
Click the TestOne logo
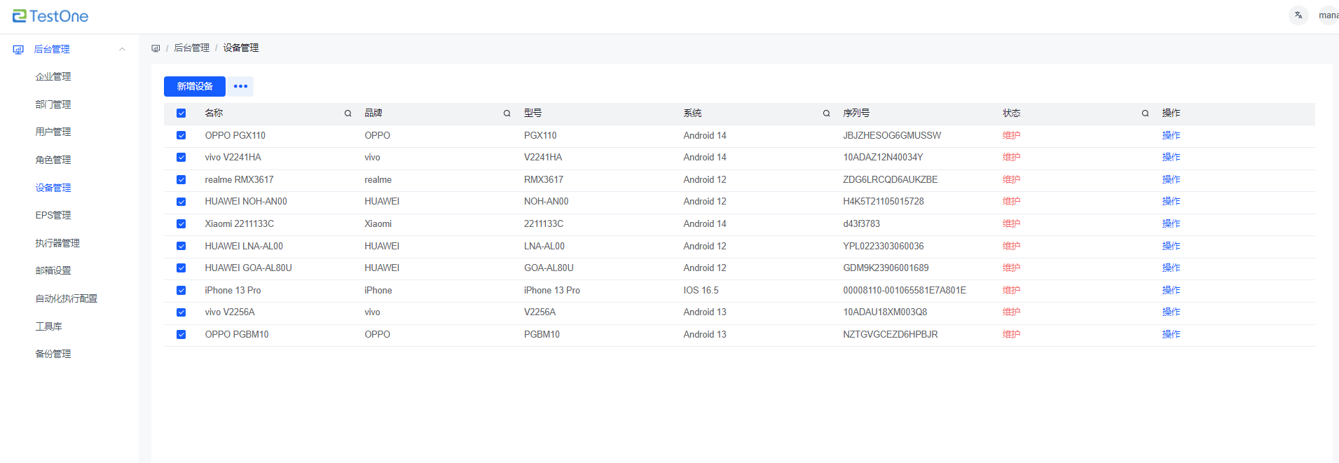(50, 16)
